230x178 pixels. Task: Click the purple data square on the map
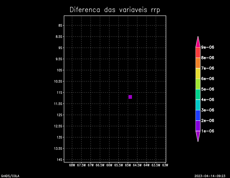(x=130, y=97)
